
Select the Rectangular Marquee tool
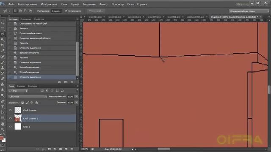point(3,29)
